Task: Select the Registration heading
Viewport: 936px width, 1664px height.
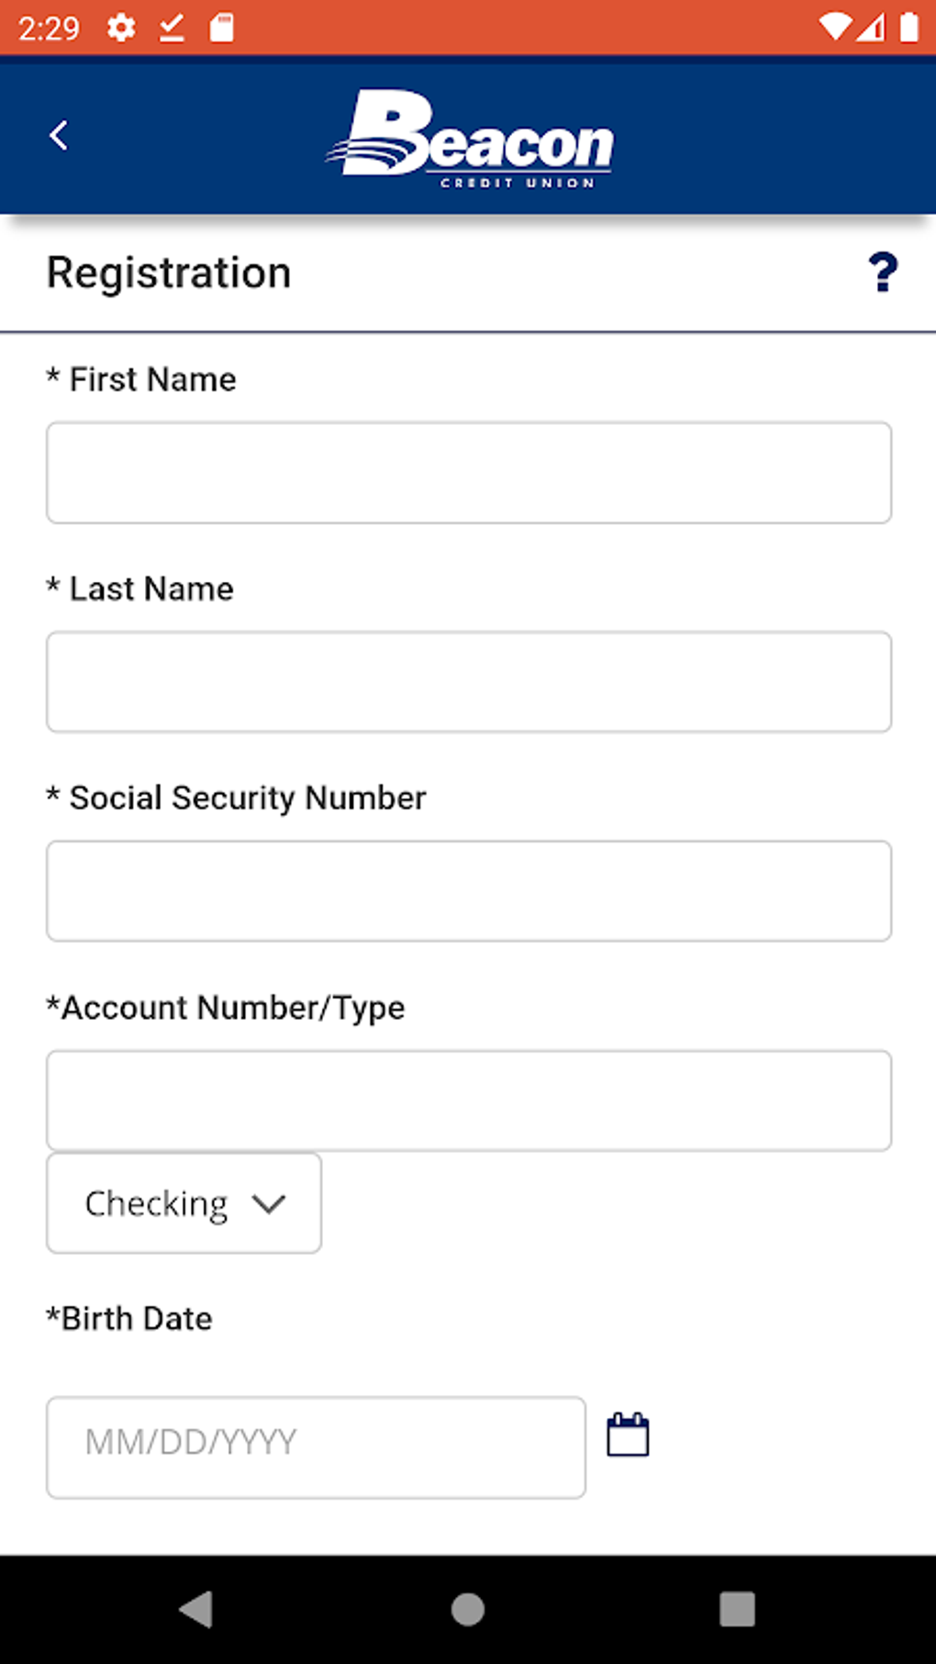Action: (169, 272)
